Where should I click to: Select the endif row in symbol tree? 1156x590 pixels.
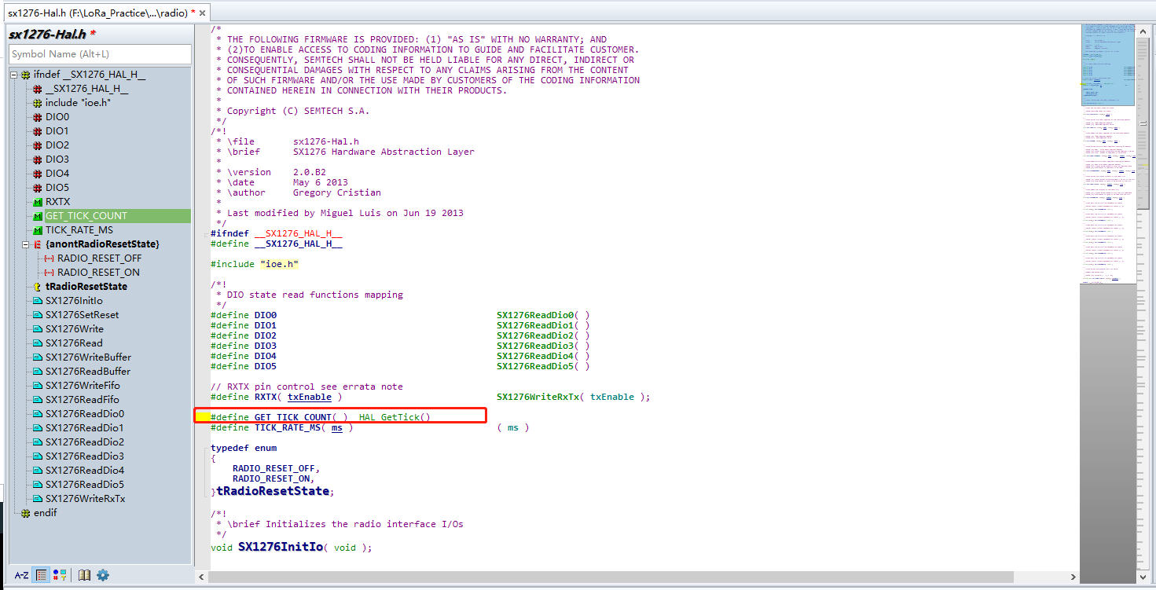(45, 513)
